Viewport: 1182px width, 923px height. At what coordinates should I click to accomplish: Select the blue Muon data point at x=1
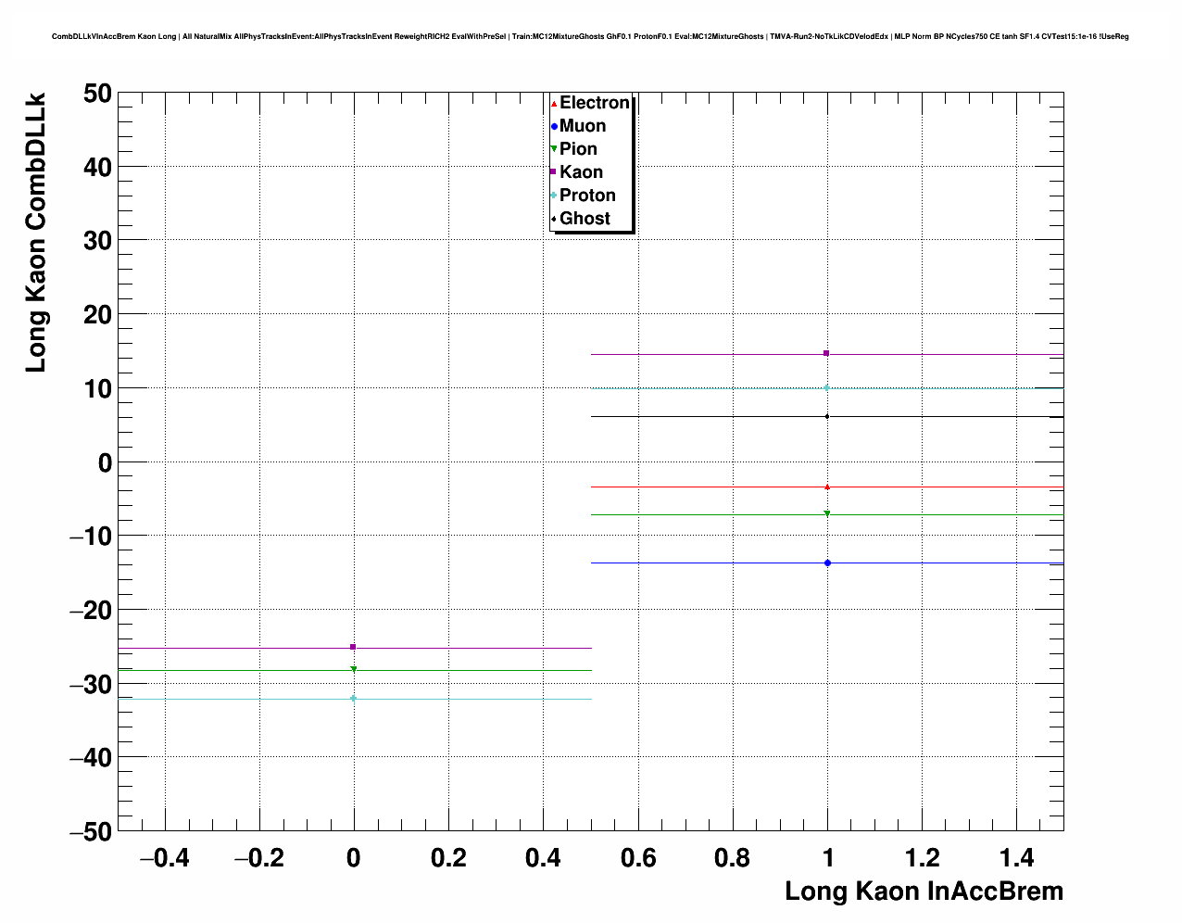point(827,563)
